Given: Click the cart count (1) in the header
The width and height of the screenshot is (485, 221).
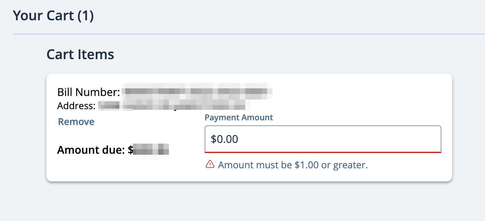Looking at the screenshot, I should pyautogui.click(x=86, y=15).
